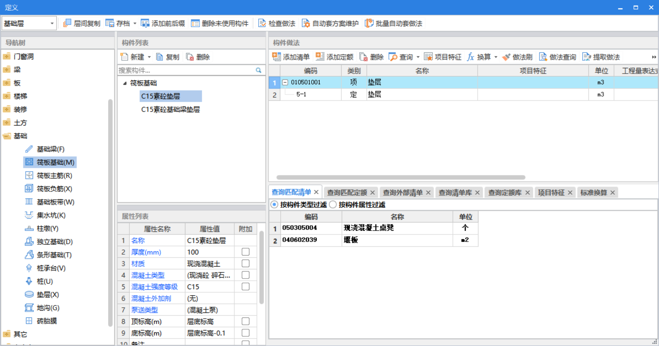Select the C15素砼基础梁垫层 component
The image size is (659, 346).
pyautogui.click(x=170, y=109)
